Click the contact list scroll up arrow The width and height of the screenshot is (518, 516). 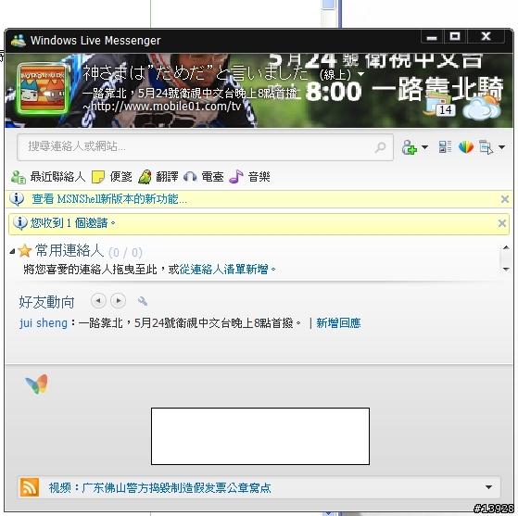pos(506,247)
